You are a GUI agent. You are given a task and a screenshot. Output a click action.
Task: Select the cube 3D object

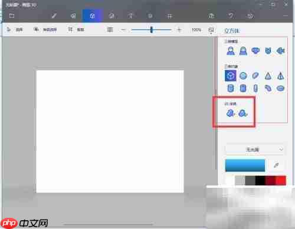click(231, 76)
